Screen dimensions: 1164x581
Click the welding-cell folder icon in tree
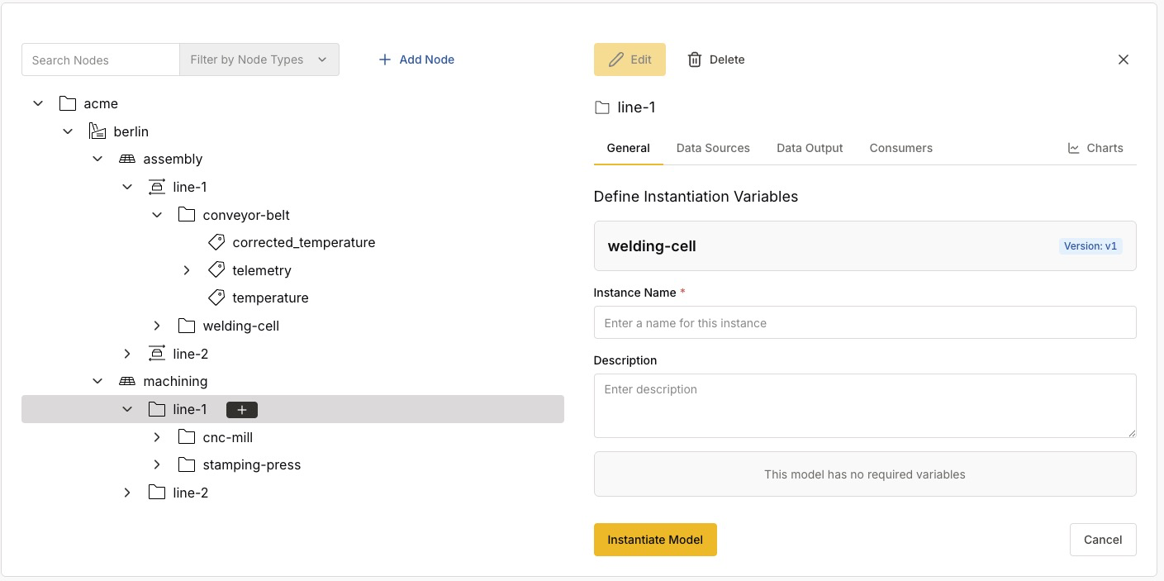[x=187, y=326]
